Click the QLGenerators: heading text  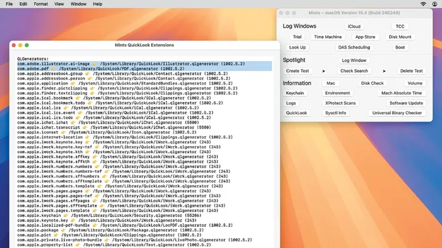tap(32, 59)
